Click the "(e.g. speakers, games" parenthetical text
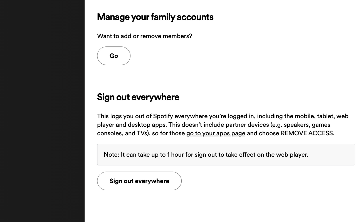356x222 pixels. click(x=300, y=125)
